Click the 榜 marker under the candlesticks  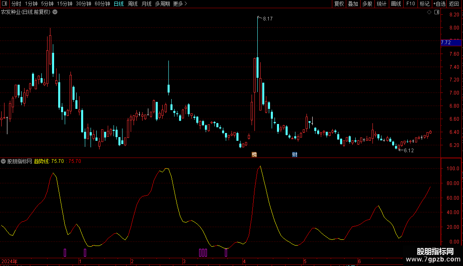(254, 155)
